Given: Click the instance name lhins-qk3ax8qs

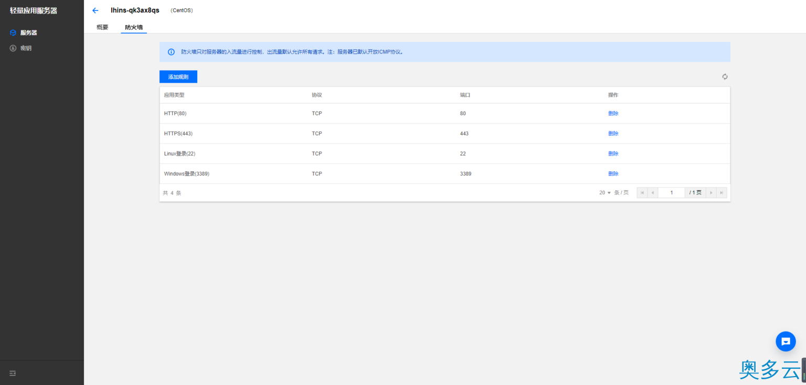Looking at the screenshot, I should [135, 10].
